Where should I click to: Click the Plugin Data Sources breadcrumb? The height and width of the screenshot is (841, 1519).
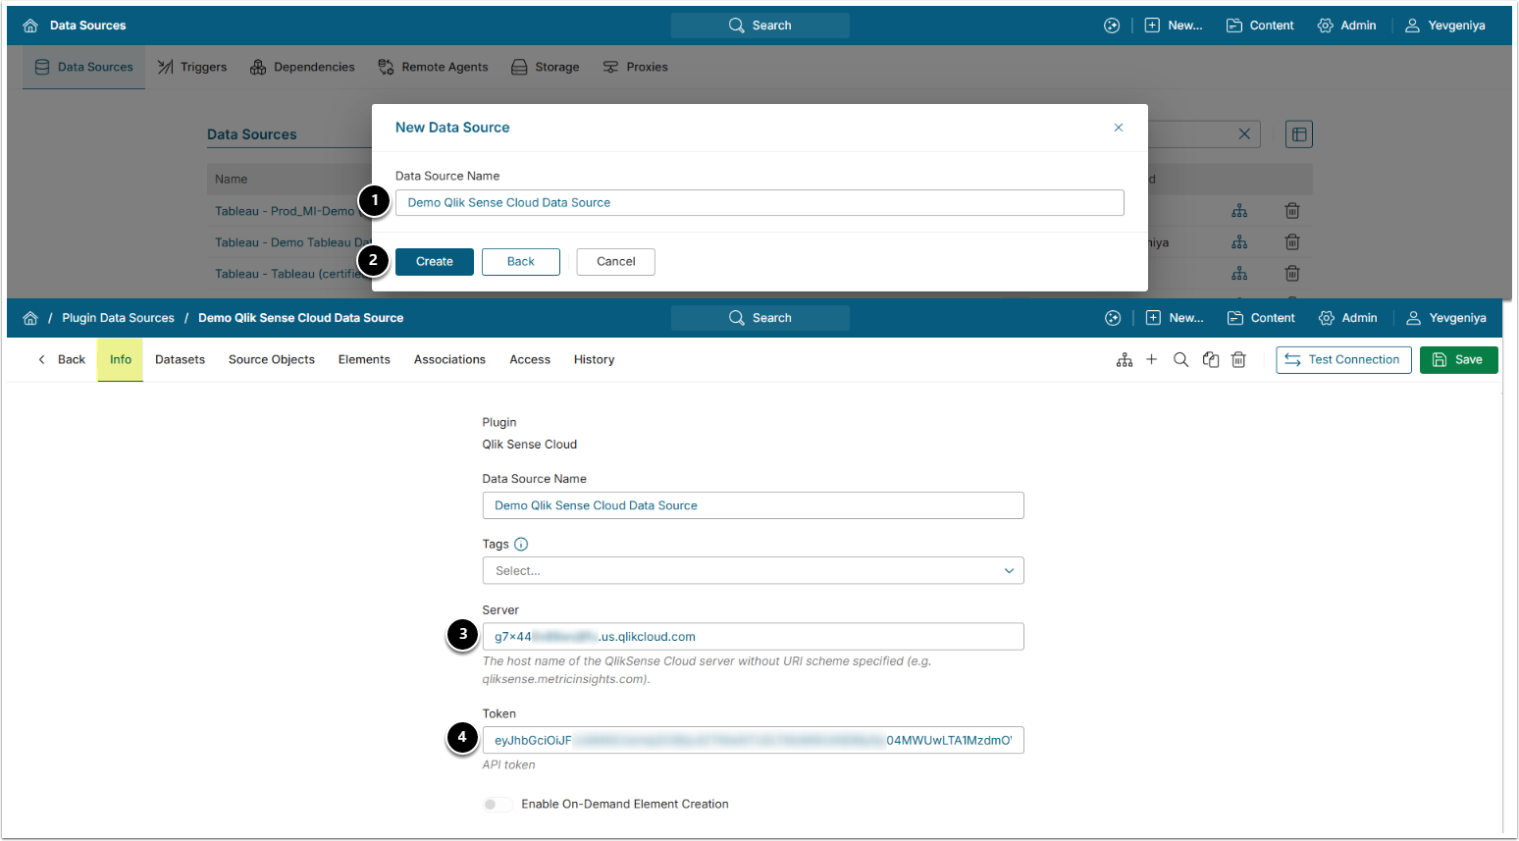pos(118,318)
